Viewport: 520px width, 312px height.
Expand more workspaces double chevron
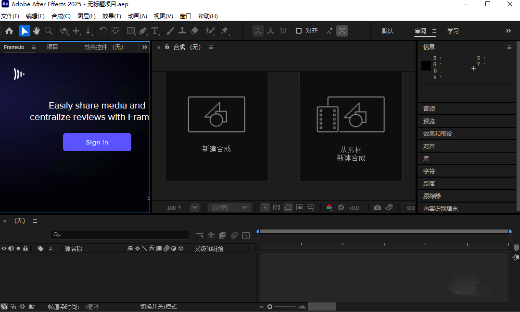point(508,31)
